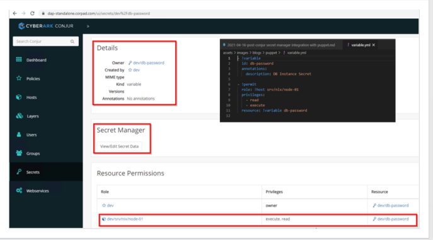This screenshot has height=240, width=433.
Task: Click the Dashboard grid icon
Action: click(x=19, y=59)
